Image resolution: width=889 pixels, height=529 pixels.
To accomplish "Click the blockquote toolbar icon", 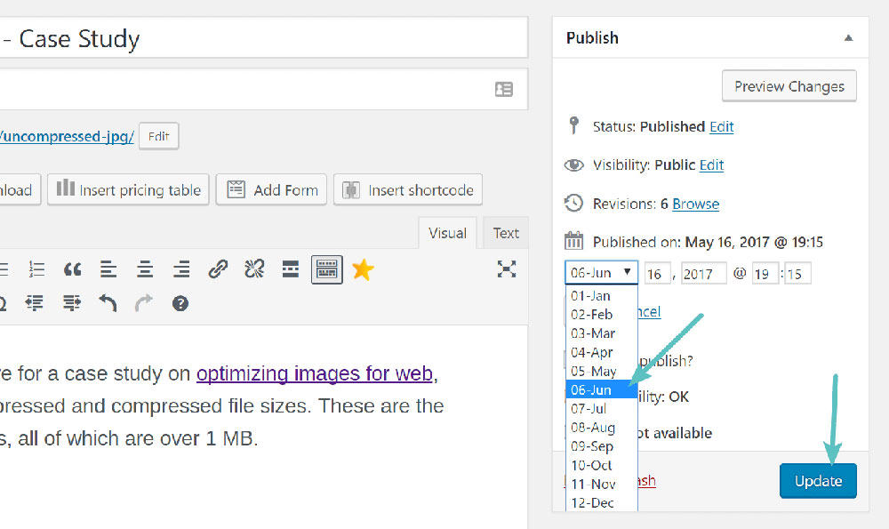I will (x=73, y=269).
